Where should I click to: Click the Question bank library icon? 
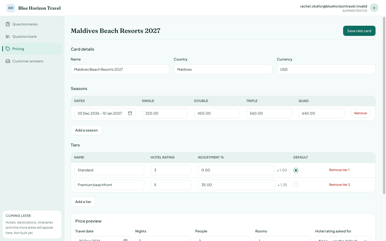[x=8, y=36]
